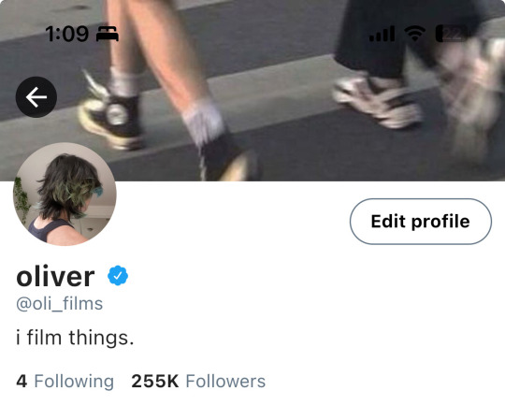
Task: Tap the battery level icon
Action: click(451, 34)
